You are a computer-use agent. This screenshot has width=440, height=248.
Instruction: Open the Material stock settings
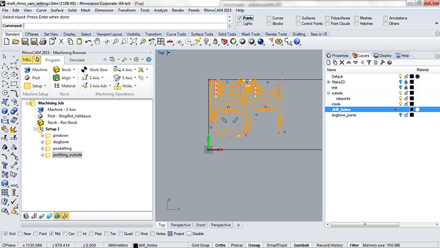tap(64, 86)
